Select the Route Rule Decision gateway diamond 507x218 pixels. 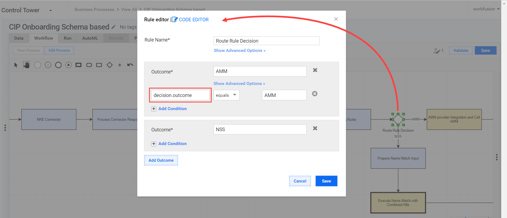click(398, 119)
